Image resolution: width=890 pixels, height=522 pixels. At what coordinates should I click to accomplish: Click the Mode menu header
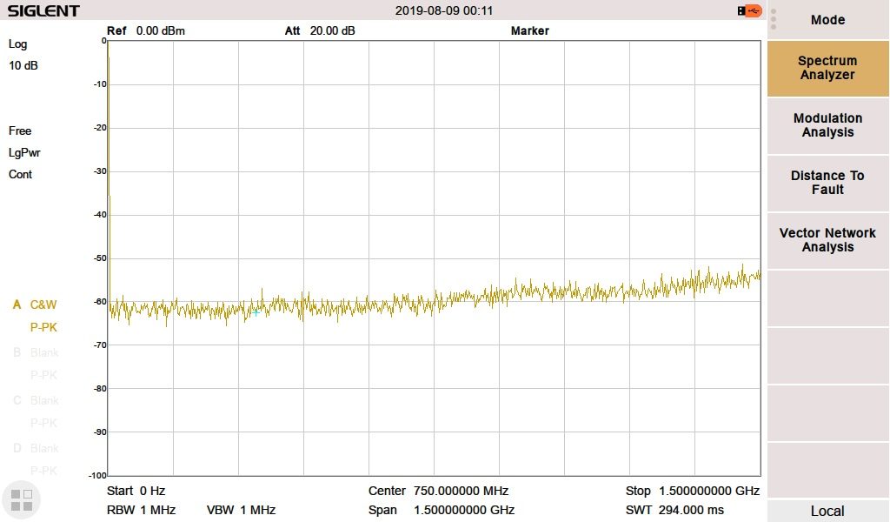click(827, 20)
